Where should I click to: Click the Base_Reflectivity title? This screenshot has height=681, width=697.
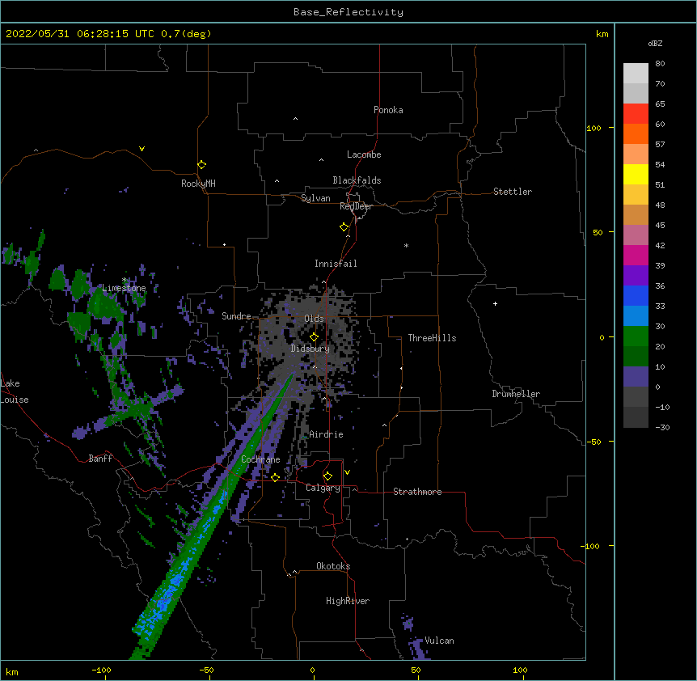(x=348, y=12)
